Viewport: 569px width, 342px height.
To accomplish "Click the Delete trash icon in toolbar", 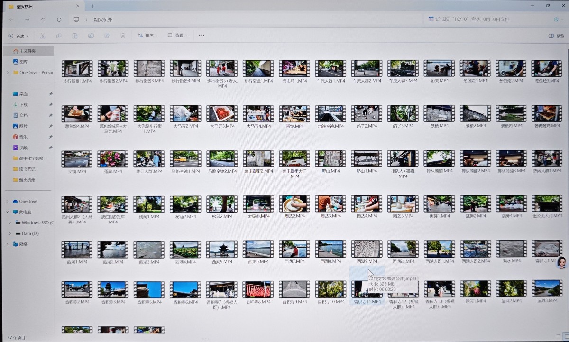I will [123, 36].
